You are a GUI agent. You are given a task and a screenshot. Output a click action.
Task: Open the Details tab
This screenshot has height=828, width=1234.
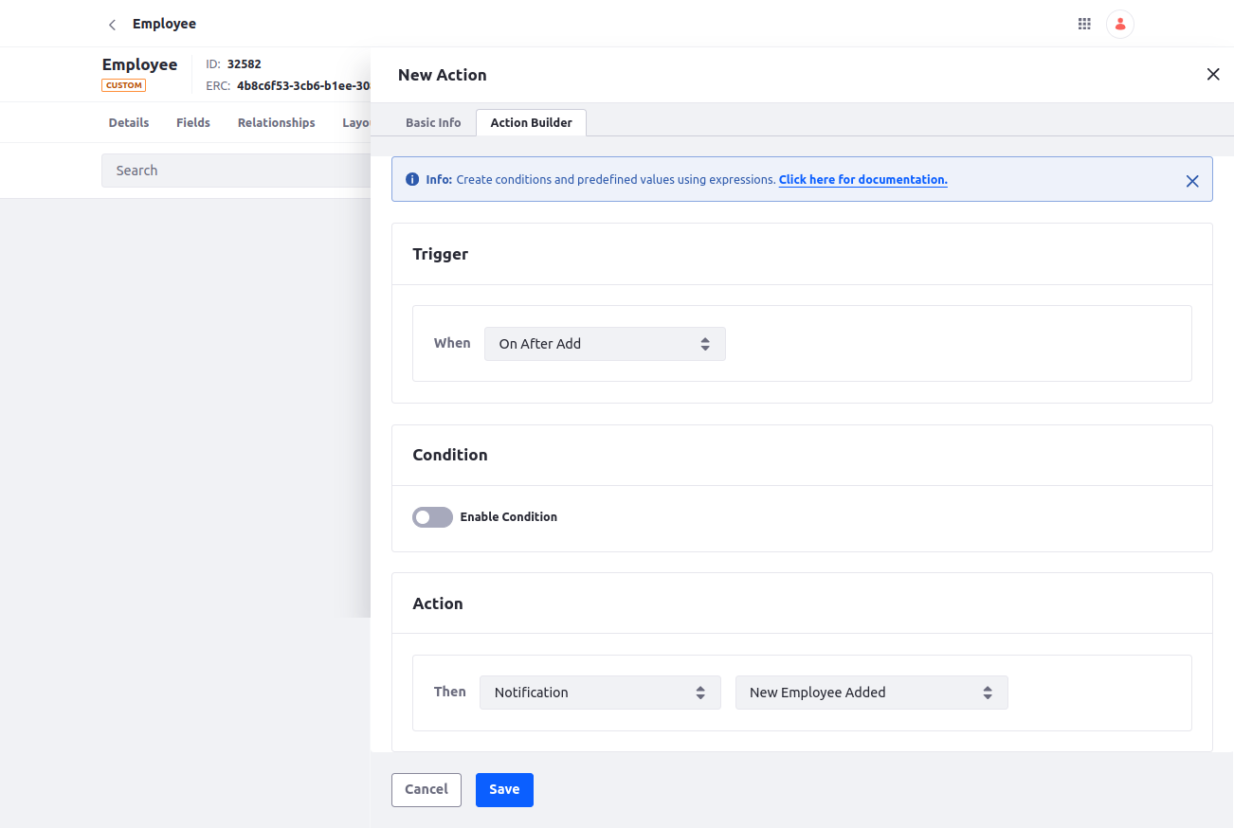[129, 123]
